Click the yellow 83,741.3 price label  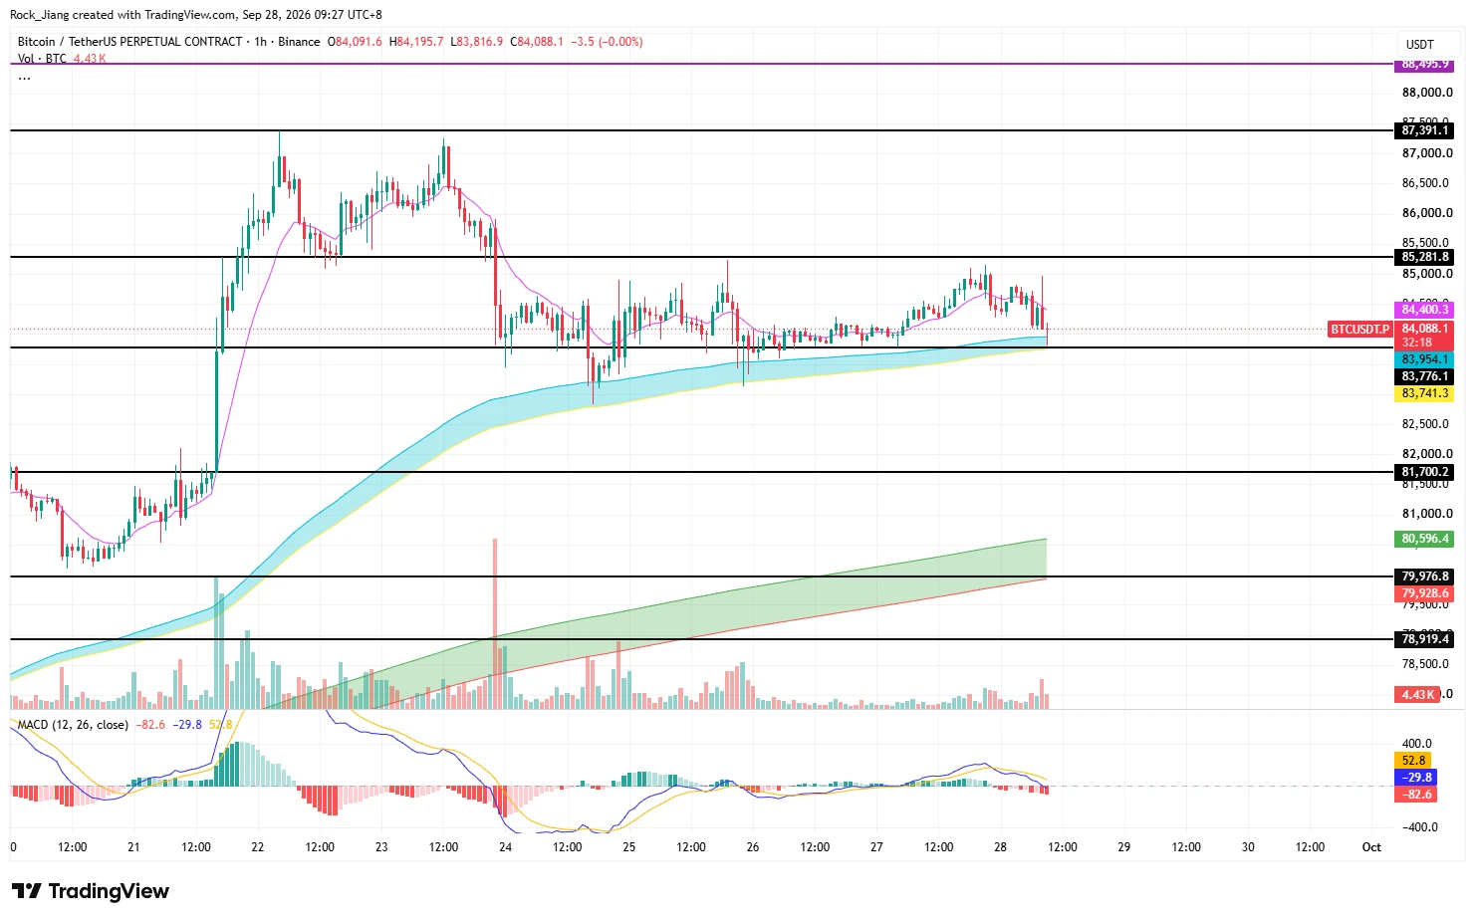[x=1425, y=393]
